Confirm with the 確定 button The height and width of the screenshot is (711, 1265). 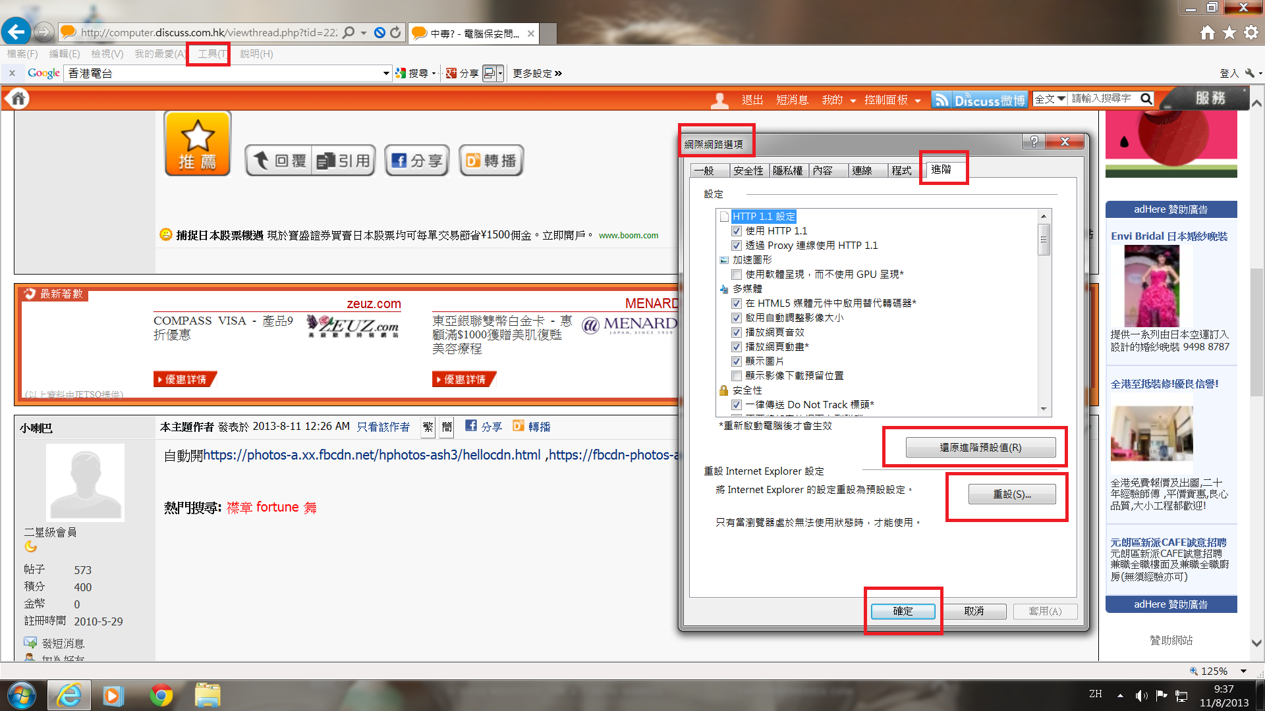point(903,612)
